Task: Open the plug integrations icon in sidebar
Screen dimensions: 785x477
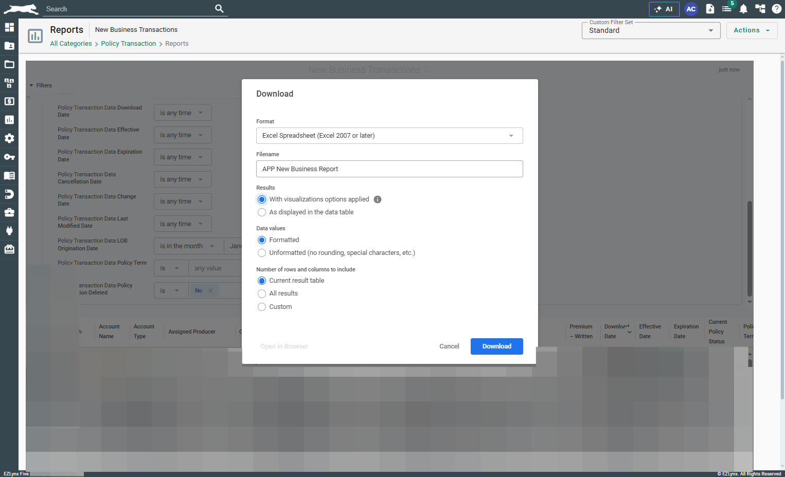Action: (9, 231)
